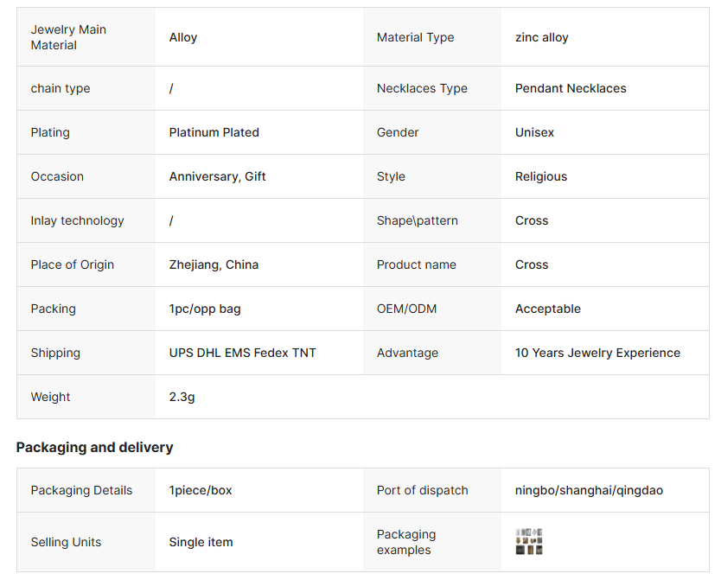Screen dimensions: 721x580
Task: Select the 'Acceptable' OEM/ODM value
Action: pyautogui.click(x=547, y=309)
